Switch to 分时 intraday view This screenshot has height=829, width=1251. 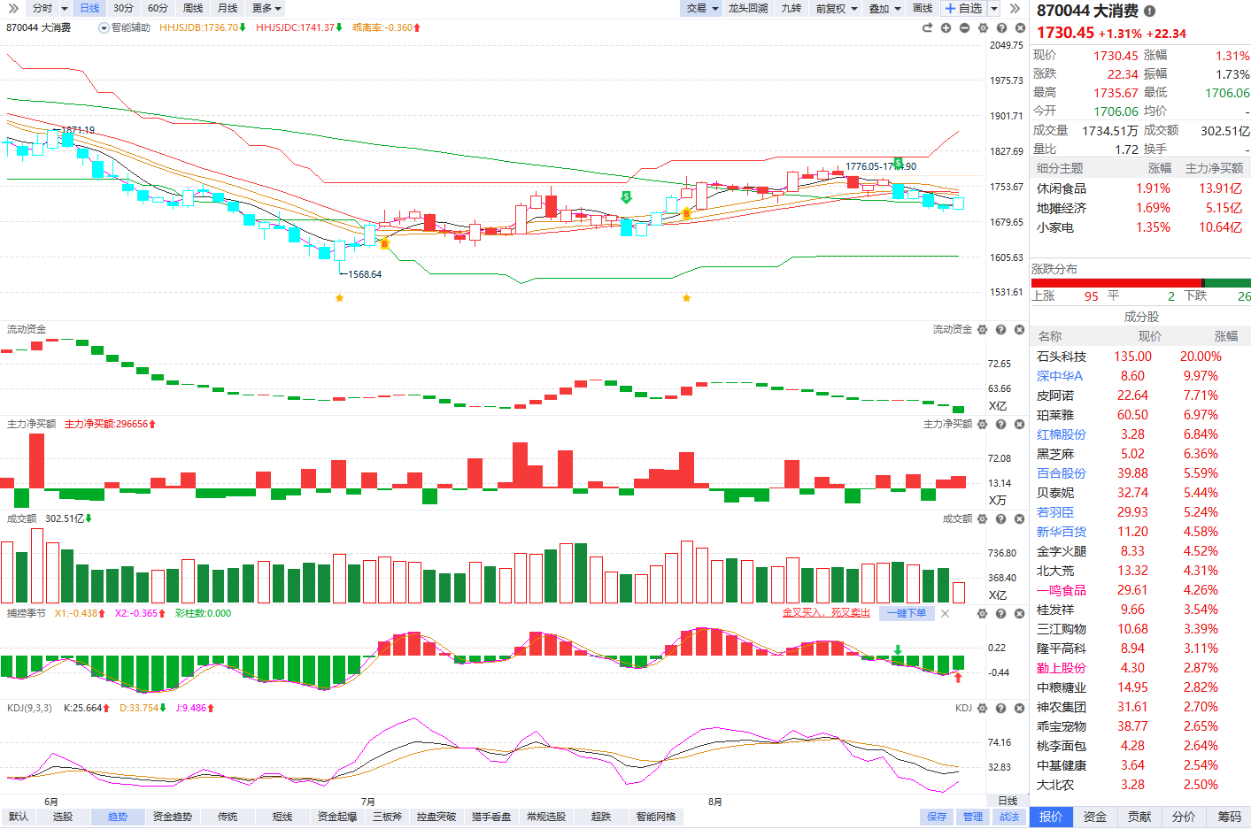pyautogui.click(x=42, y=8)
